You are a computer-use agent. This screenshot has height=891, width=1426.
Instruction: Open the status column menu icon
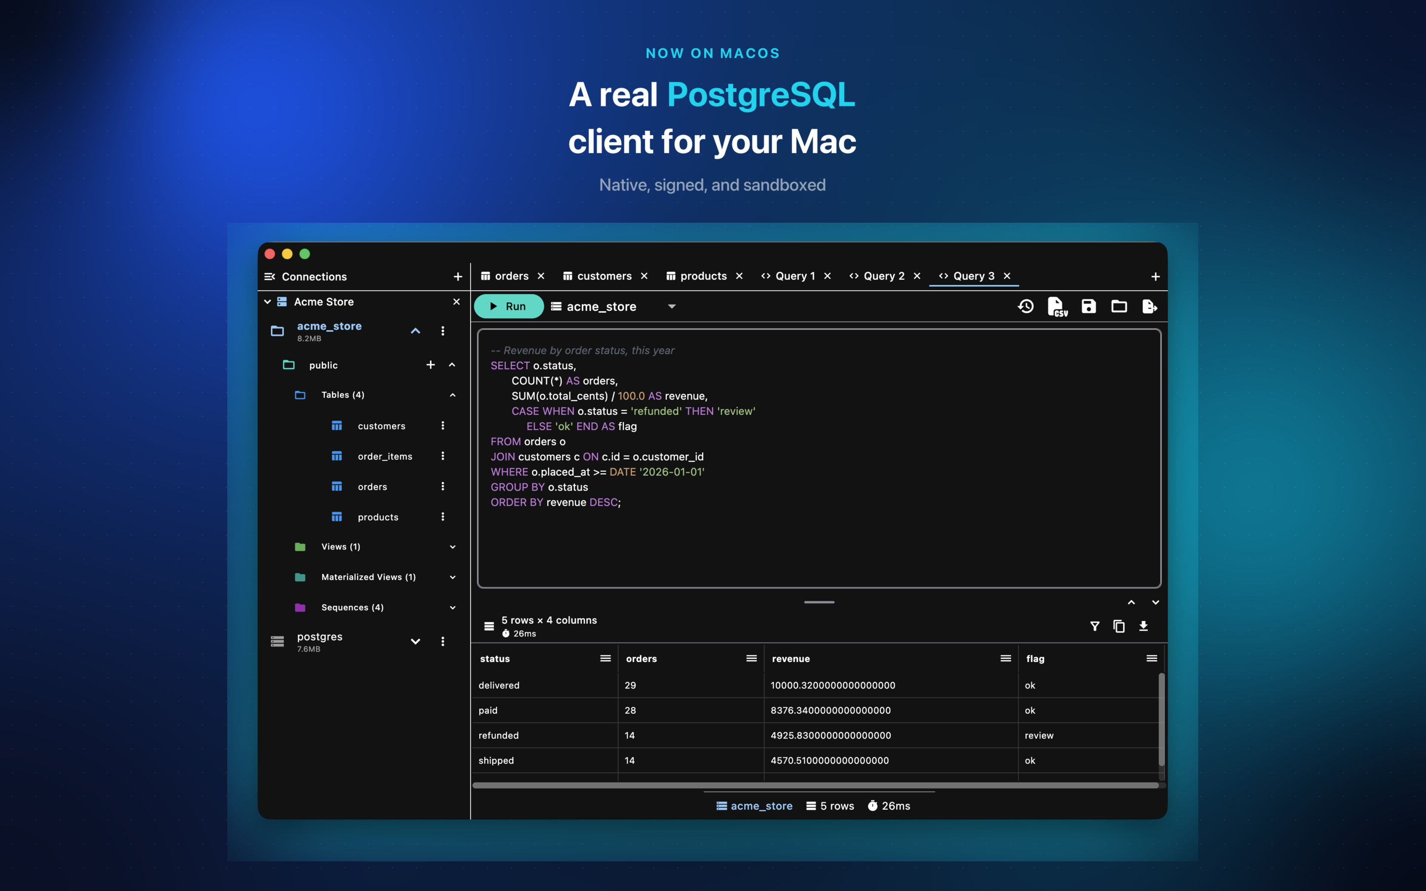point(605,659)
